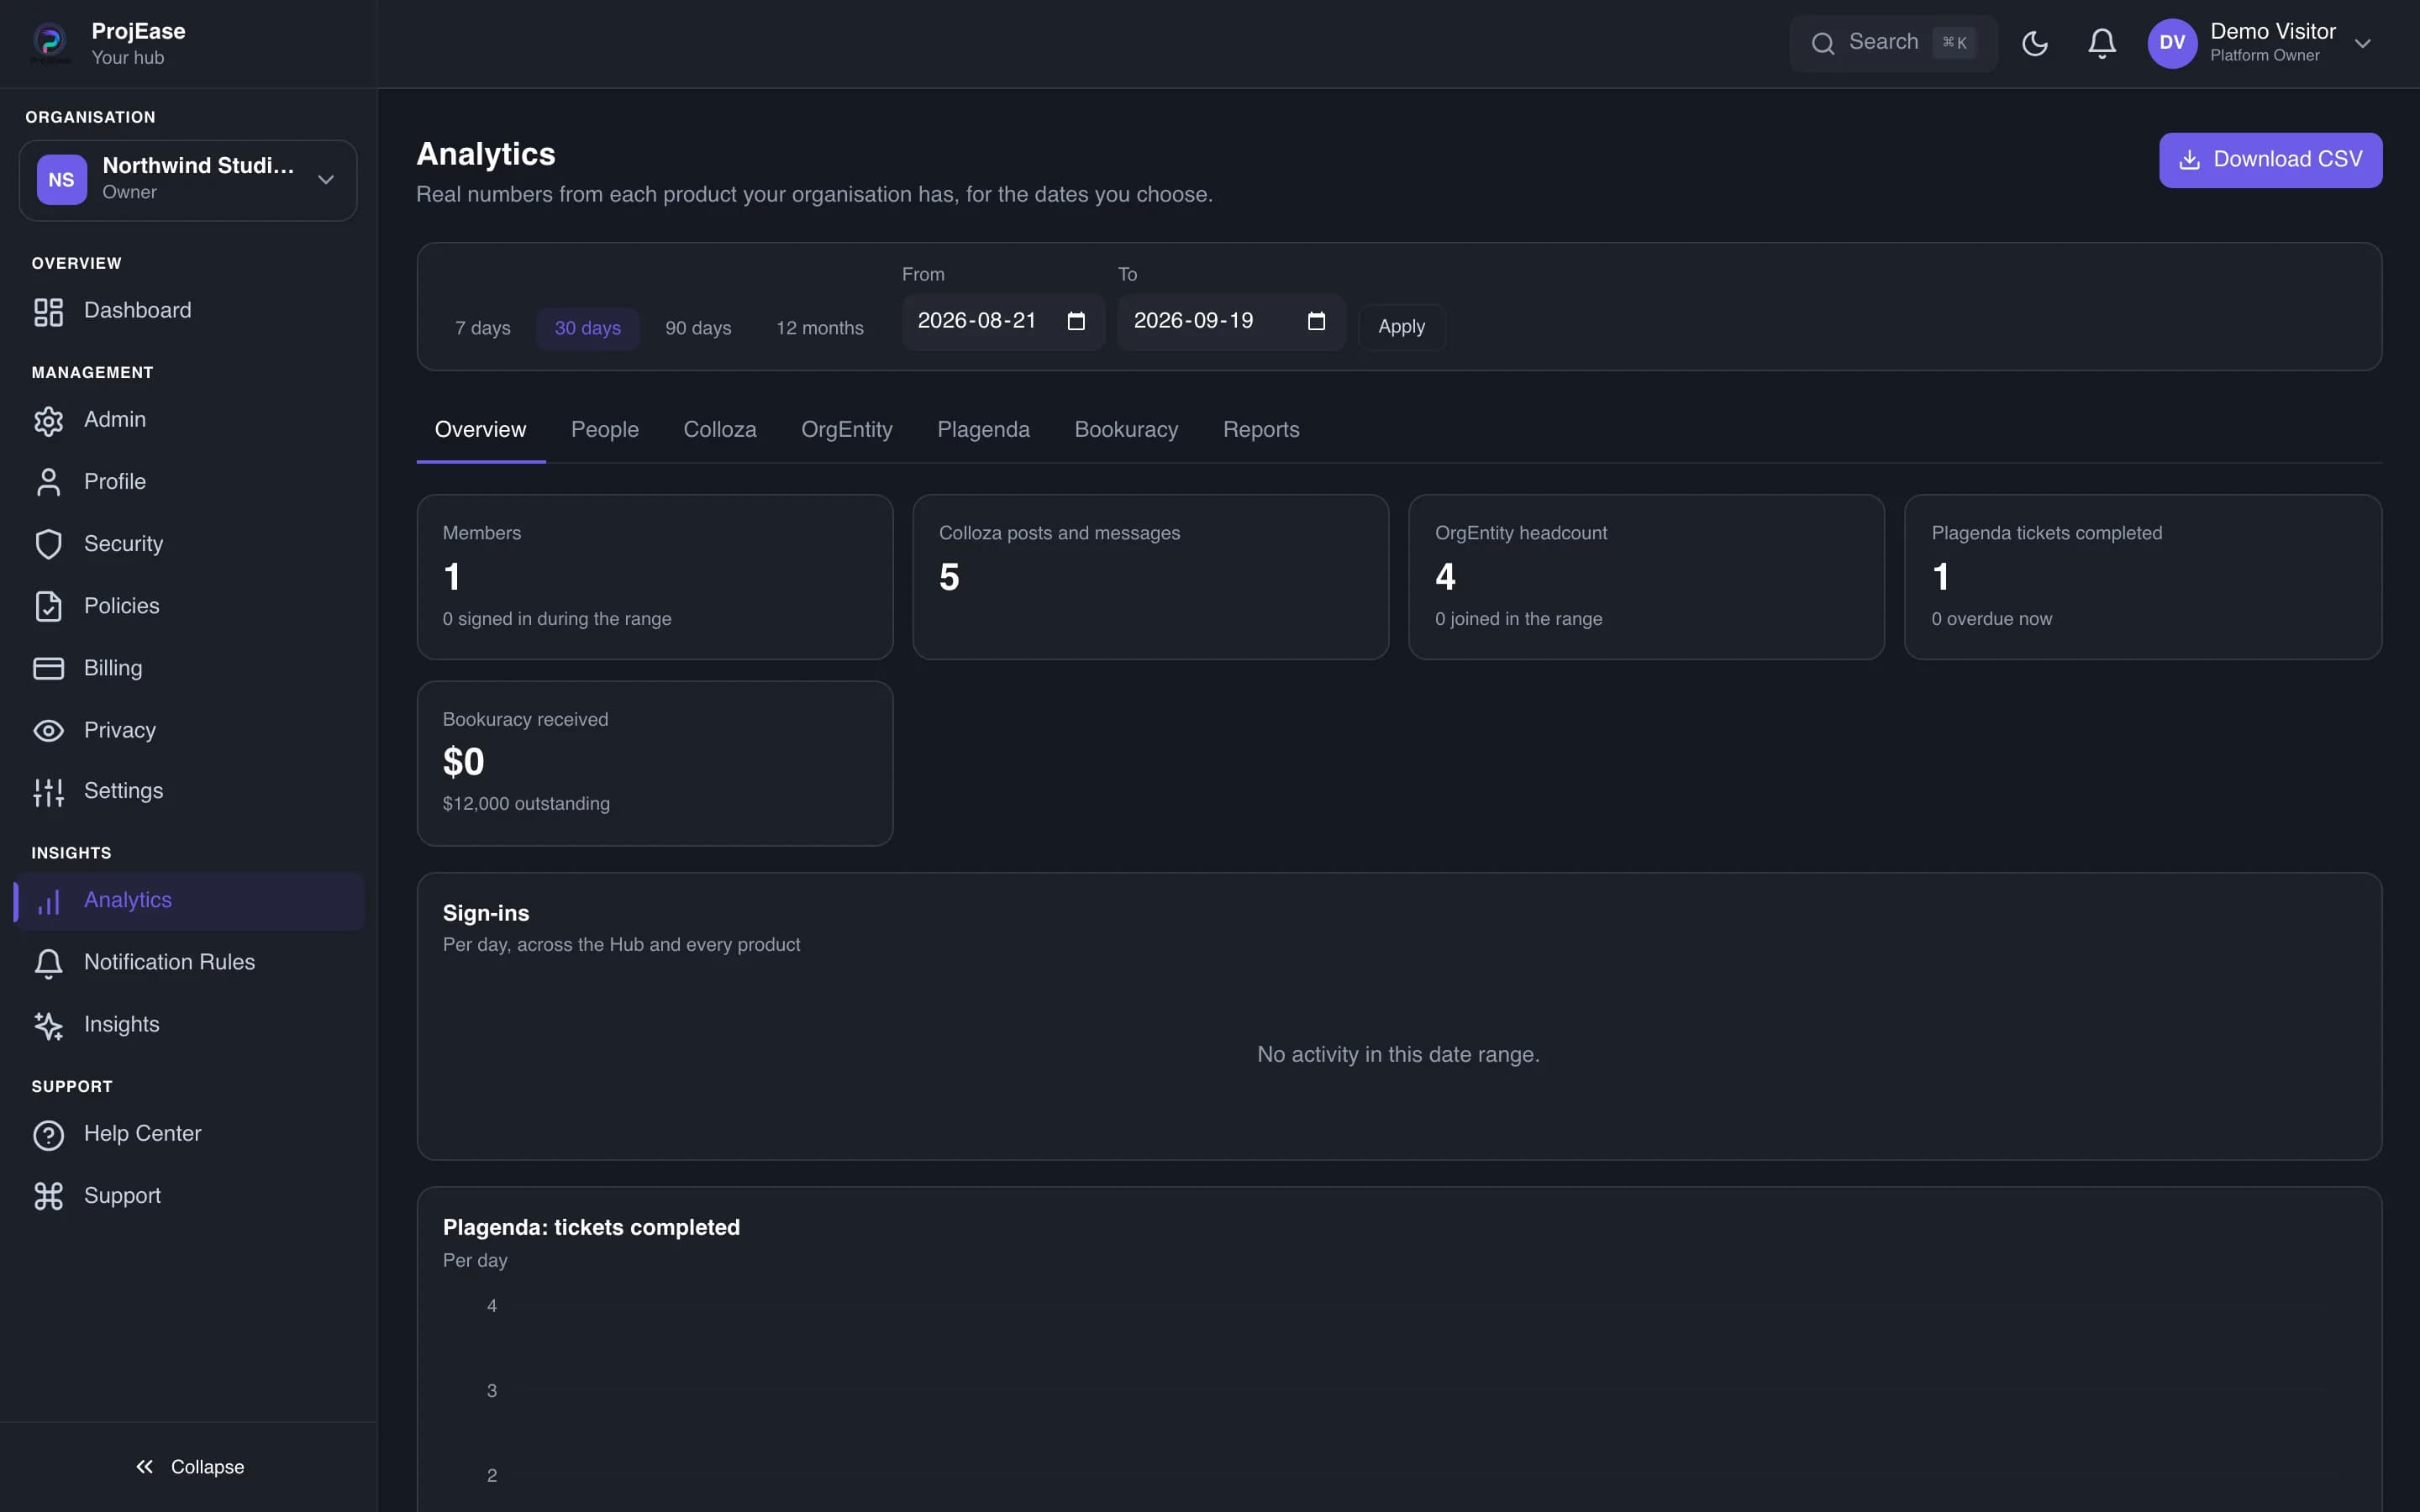Expand the Demo Visitor account menu
Image resolution: width=2420 pixels, height=1512 pixels.
click(x=2259, y=43)
